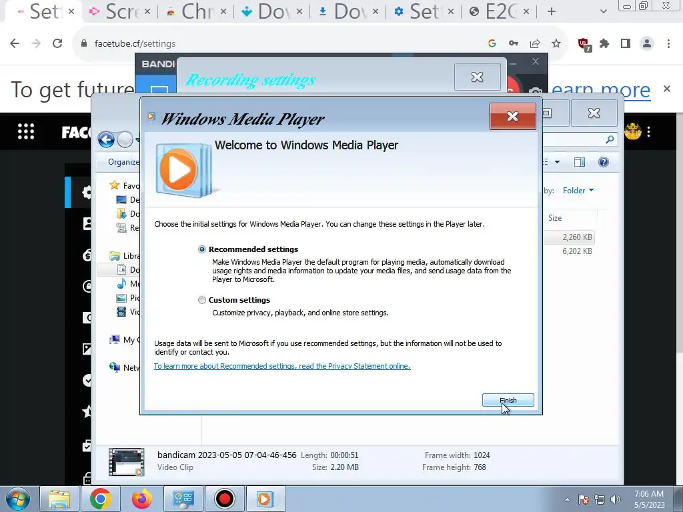The height and width of the screenshot is (512, 683).
Task: Expand the view options dropdown arrow
Action: click(557, 162)
